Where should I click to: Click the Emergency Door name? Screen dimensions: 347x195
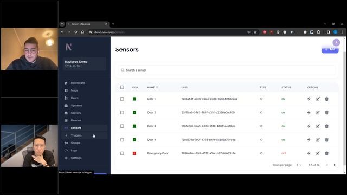pos(158,153)
